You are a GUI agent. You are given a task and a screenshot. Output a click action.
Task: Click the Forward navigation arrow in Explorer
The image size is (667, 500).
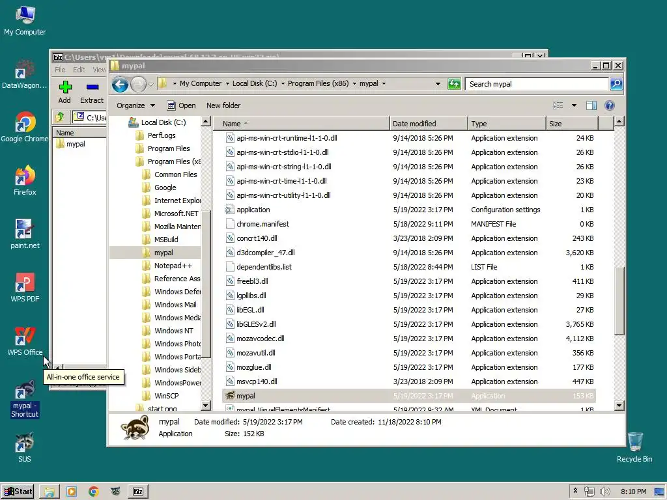tap(138, 84)
